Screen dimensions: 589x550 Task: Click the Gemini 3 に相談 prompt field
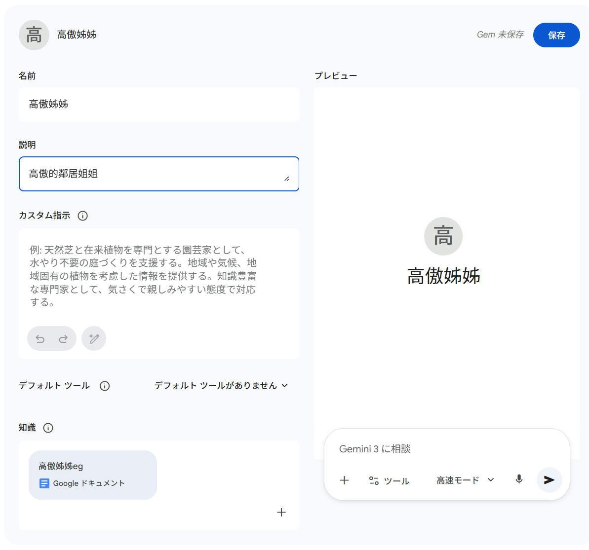pyautogui.click(x=444, y=449)
